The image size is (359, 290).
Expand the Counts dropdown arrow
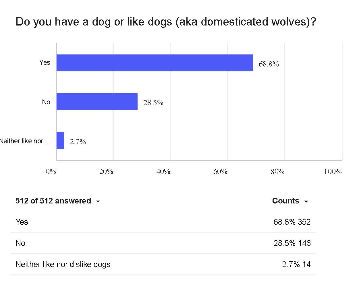306,201
